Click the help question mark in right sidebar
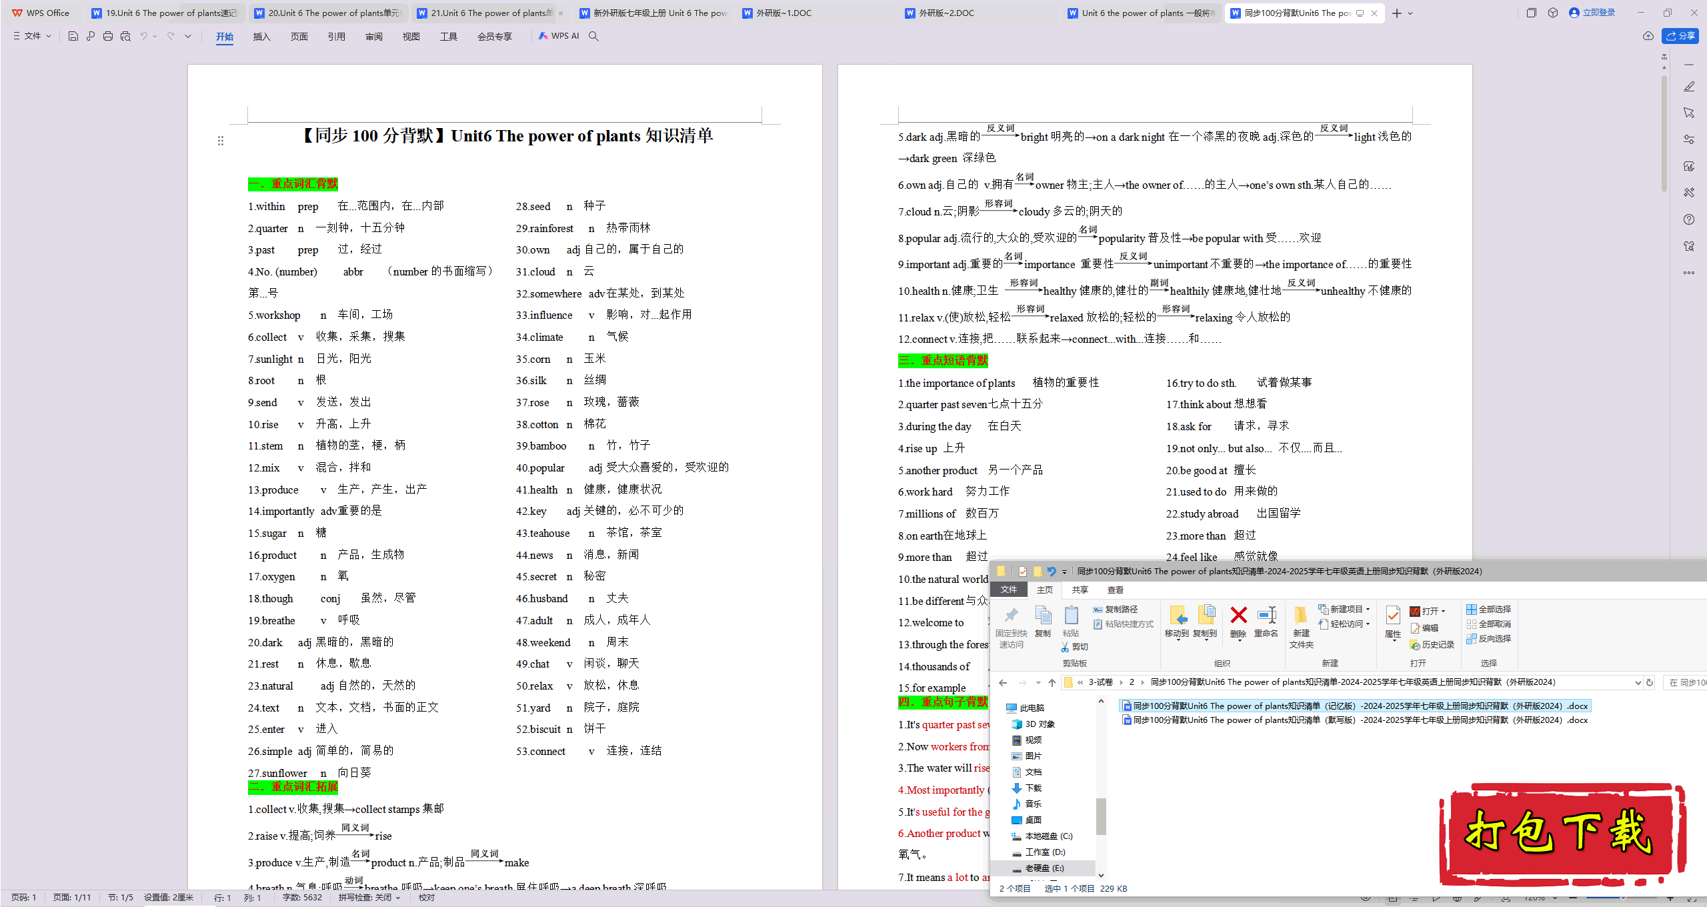1707x907 pixels. (1689, 219)
